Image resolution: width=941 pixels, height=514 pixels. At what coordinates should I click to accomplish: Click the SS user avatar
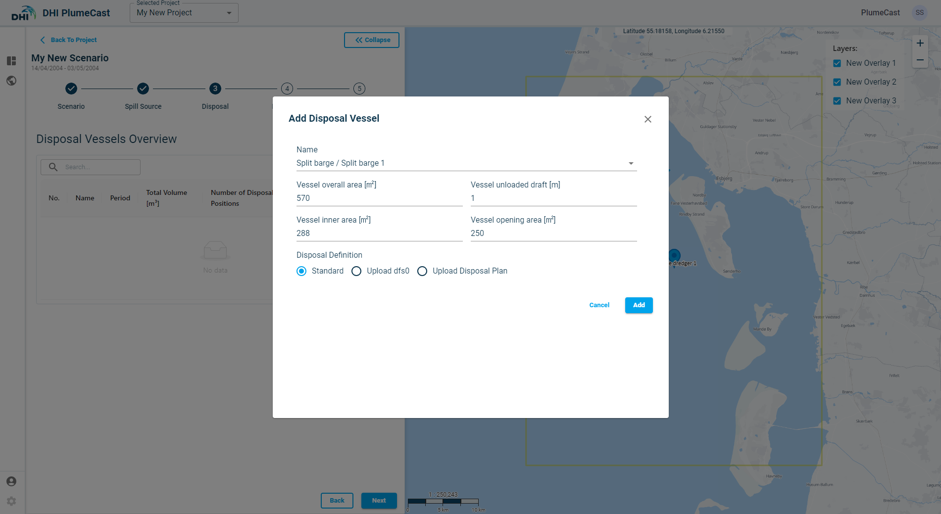(919, 13)
